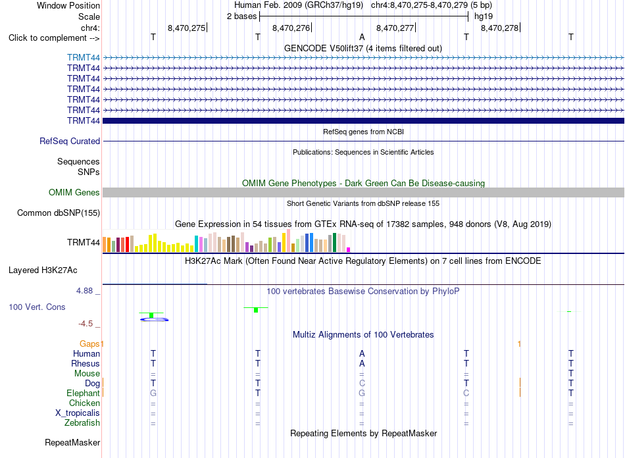Click the Human species label
Image resolution: width=625 pixels, height=458 pixels.
pos(86,353)
